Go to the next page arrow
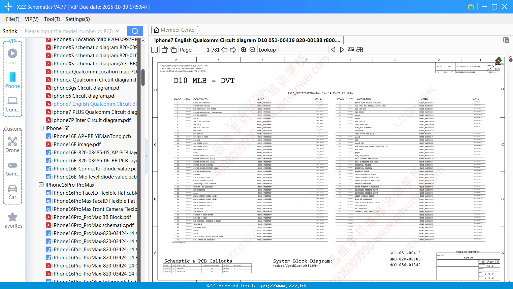This screenshot has height=289, width=513. click(233, 50)
